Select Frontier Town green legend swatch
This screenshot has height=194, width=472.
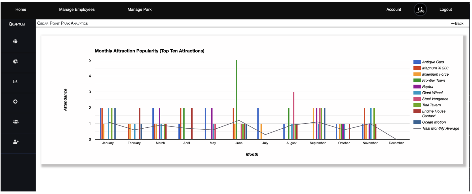(x=417, y=80)
